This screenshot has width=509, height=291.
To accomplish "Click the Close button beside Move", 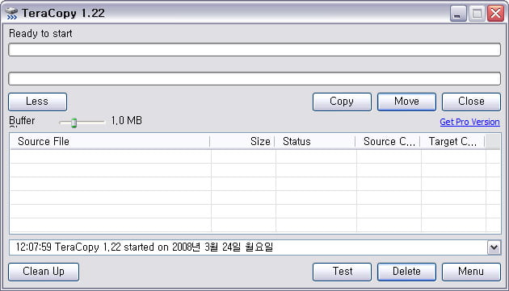I will (471, 102).
